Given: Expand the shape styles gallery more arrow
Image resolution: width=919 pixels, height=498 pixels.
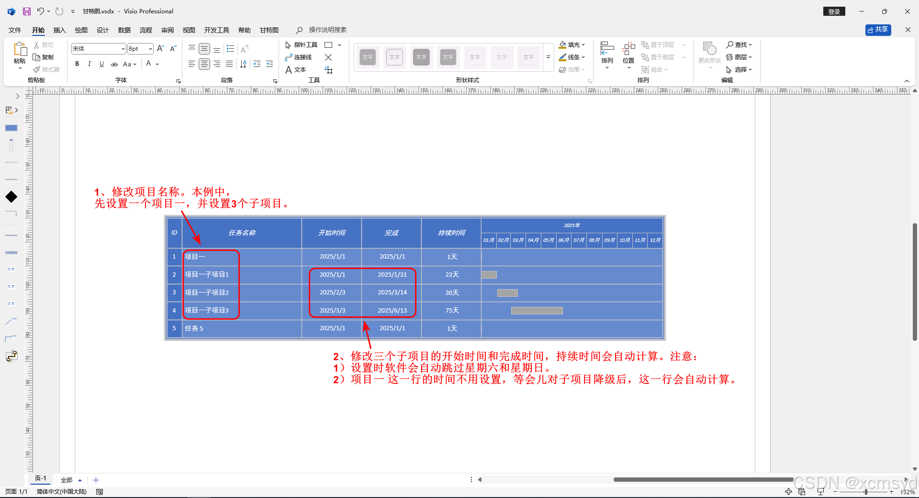Looking at the screenshot, I should pos(548,57).
